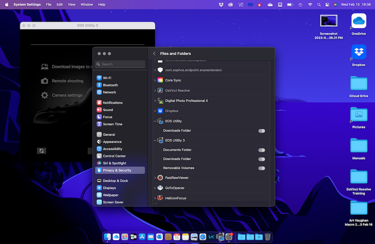The width and height of the screenshot is (375, 244).
Task: Select Siri & Spotlight settings
Action: [114, 163]
